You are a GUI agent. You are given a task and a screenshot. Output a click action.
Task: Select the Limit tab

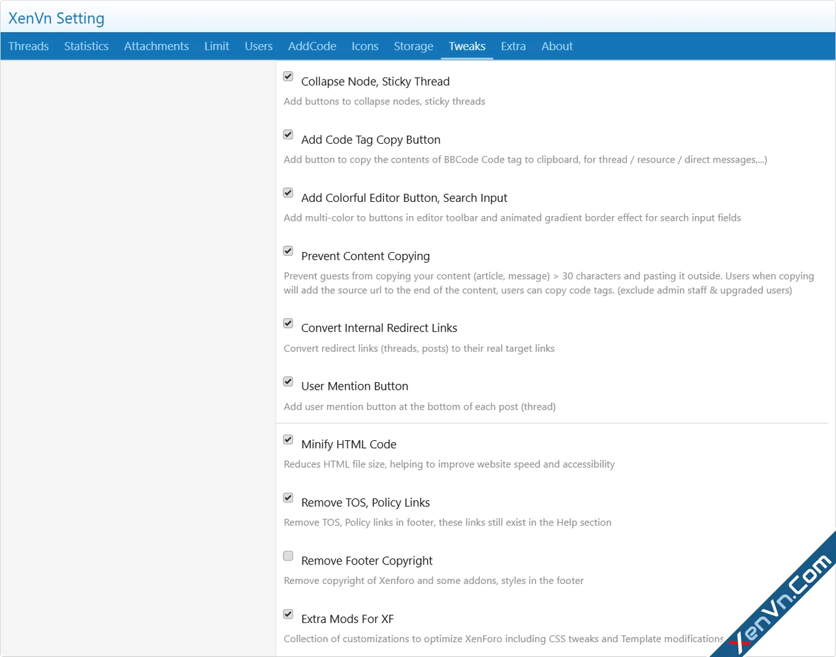pos(216,46)
